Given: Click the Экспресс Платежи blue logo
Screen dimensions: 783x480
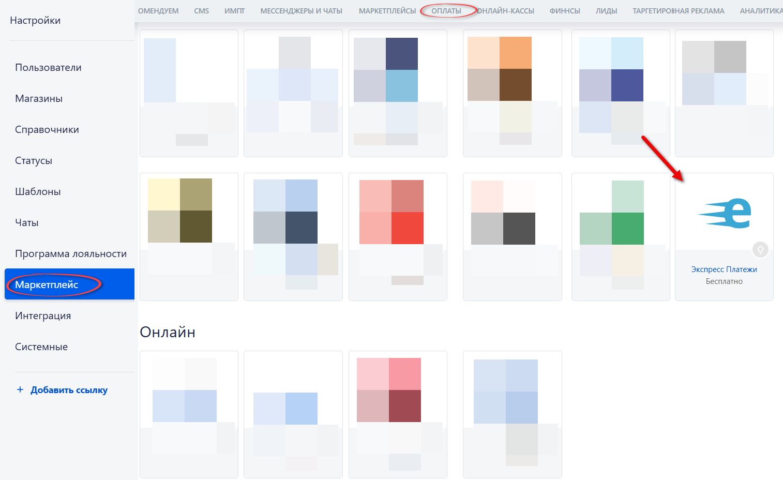Looking at the screenshot, I should point(725,213).
